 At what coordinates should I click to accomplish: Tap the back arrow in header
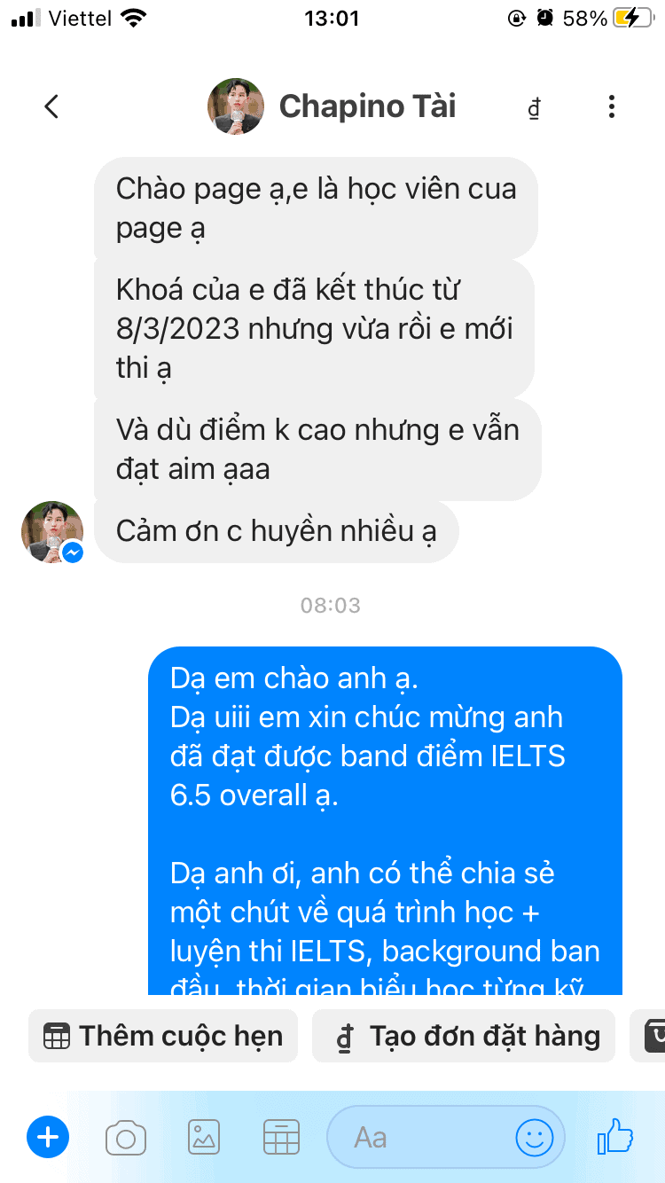coord(51,107)
